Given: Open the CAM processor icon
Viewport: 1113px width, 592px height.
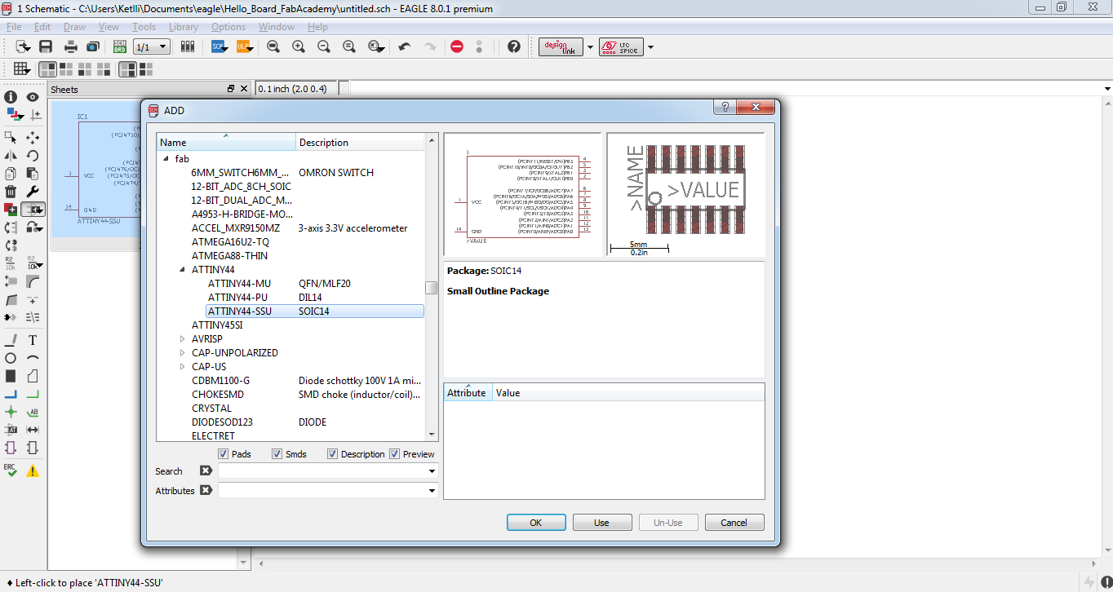Looking at the screenshot, I should (92, 46).
